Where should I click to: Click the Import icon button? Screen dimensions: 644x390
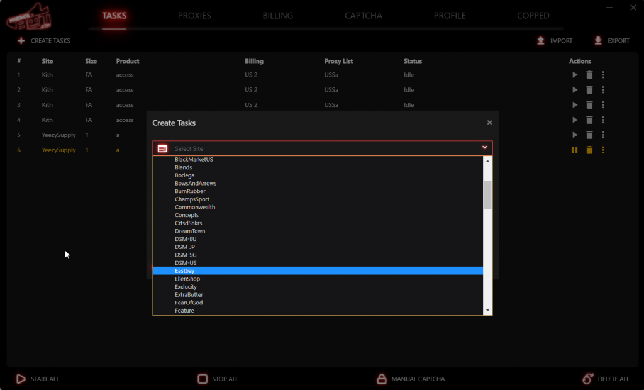click(x=541, y=41)
